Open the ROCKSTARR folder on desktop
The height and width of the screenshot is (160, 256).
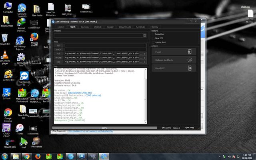[6, 21]
